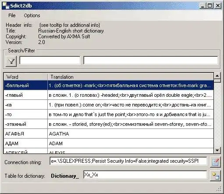This screenshot has width=224, height=194.
Task: Click the AGATHA translation cell
Action: (131, 134)
